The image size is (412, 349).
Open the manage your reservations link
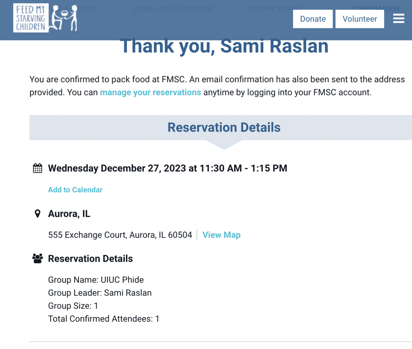pos(150,92)
